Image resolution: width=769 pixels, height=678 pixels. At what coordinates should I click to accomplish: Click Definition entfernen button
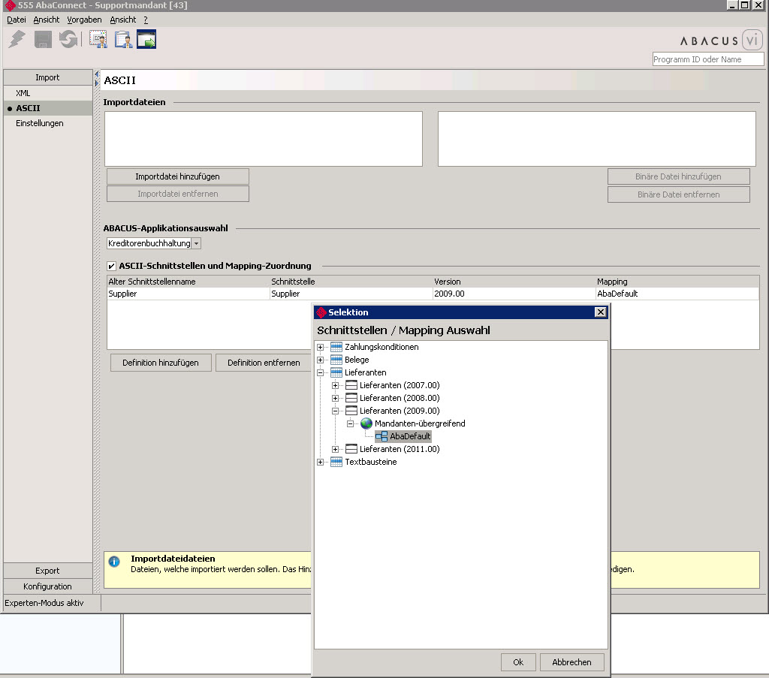264,363
